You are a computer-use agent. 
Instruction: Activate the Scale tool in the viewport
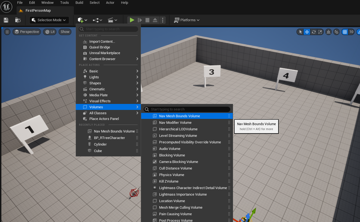pyautogui.click(x=320, y=32)
